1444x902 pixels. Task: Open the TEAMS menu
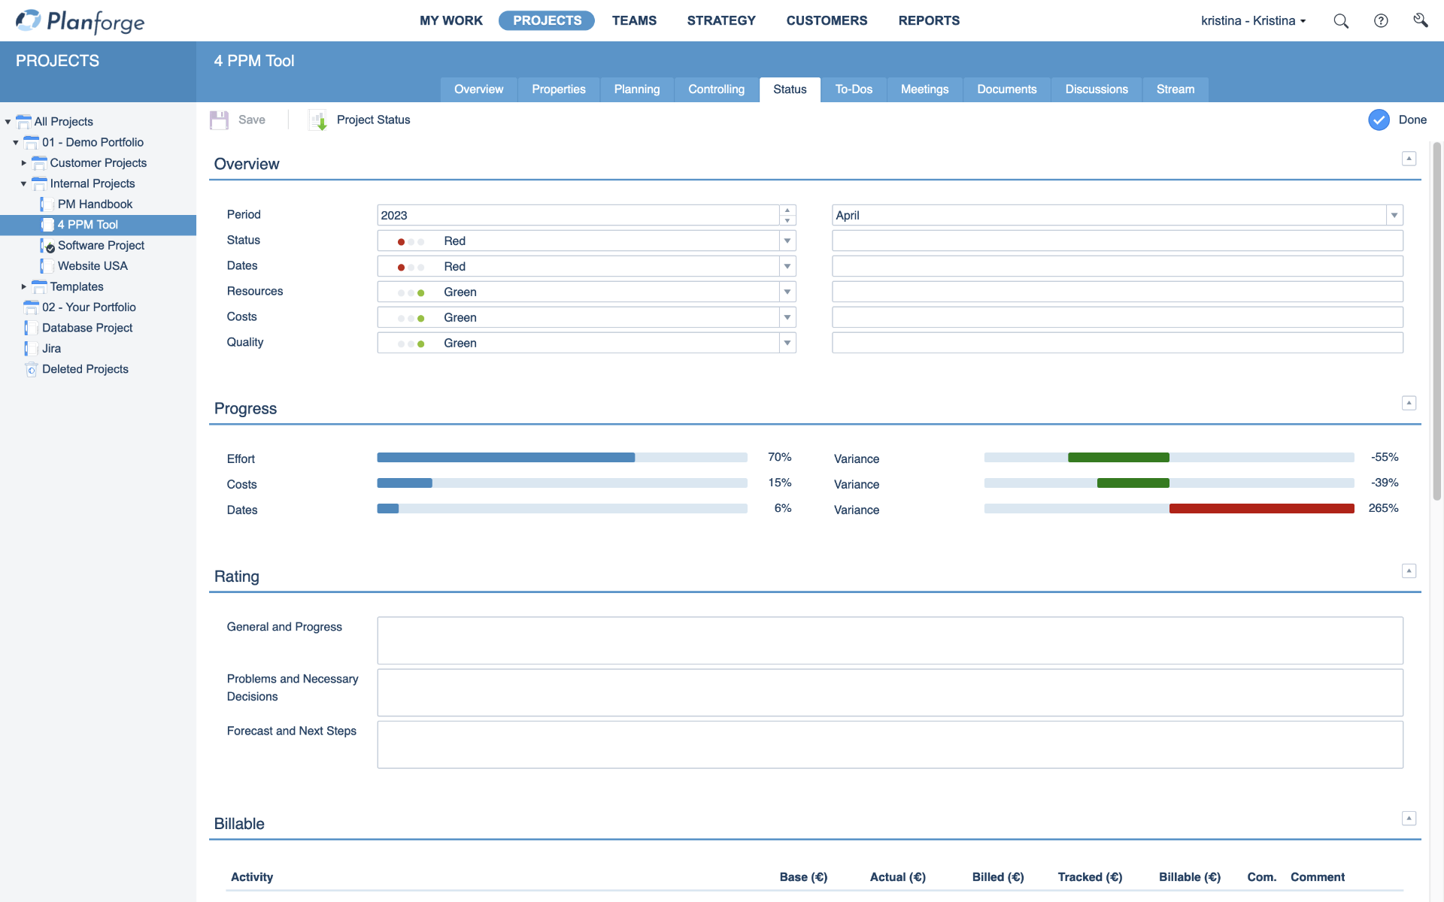pos(634,21)
